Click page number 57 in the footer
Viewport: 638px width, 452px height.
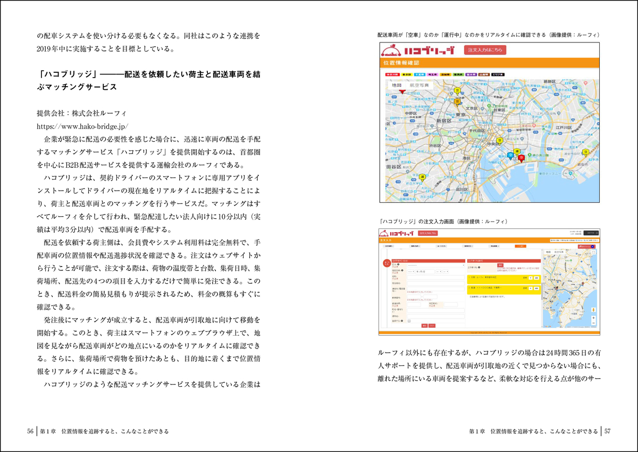pyautogui.click(x=607, y=431)
